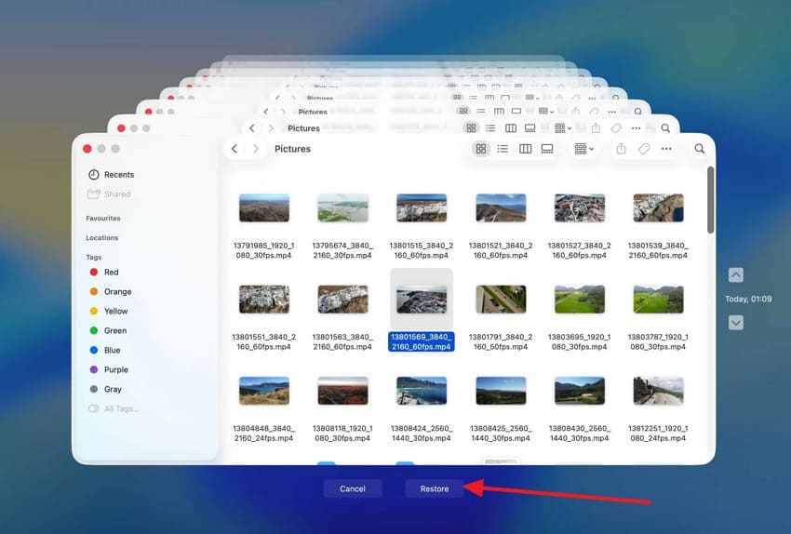Select the Green tag in sidebar
Viewport: 791px width, 534px height.
point(108,331)
